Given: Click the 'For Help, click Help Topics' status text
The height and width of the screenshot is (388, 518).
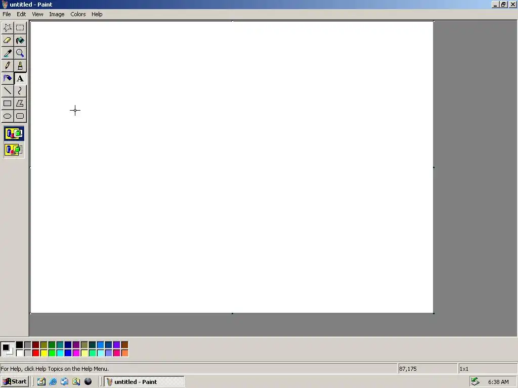Looking at the screenshot, I should (55, 369).
